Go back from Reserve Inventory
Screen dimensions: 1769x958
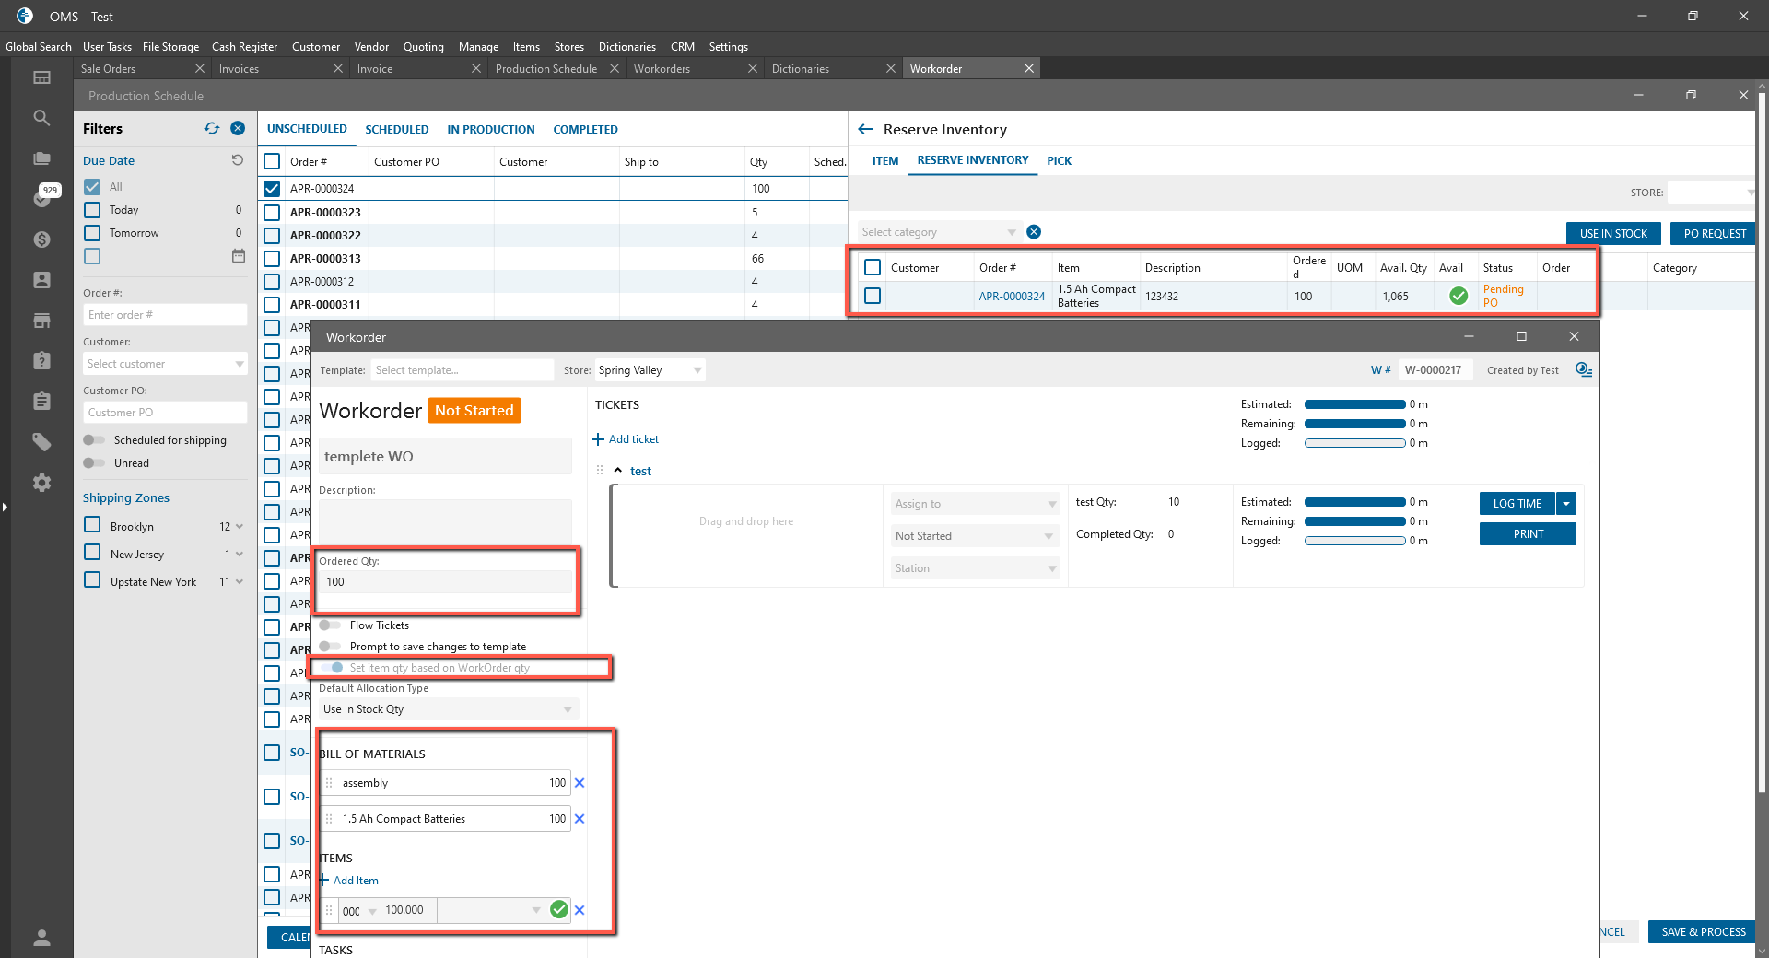[x=865, y=130]
